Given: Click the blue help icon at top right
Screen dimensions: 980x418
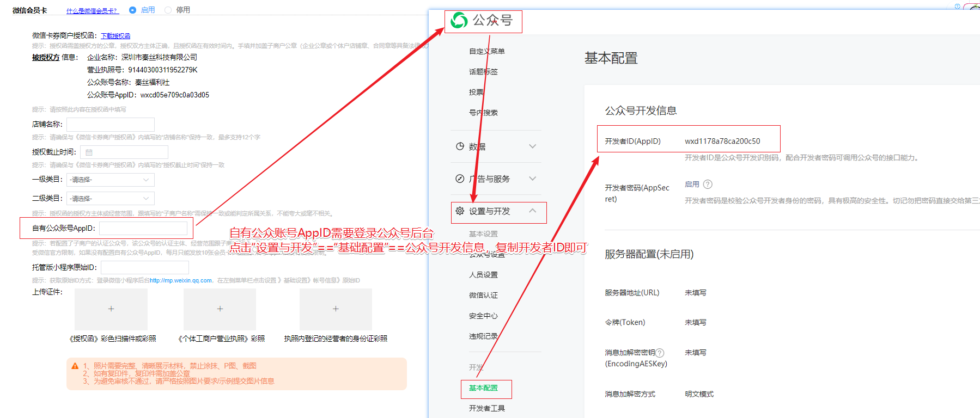Looking at the screenshot, I should tap(957, 6).
